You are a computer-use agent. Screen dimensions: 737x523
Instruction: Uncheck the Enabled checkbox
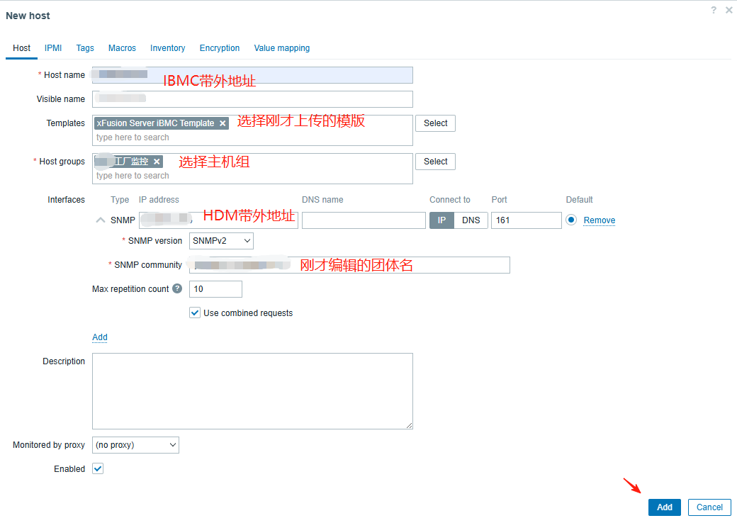(98, 468)
